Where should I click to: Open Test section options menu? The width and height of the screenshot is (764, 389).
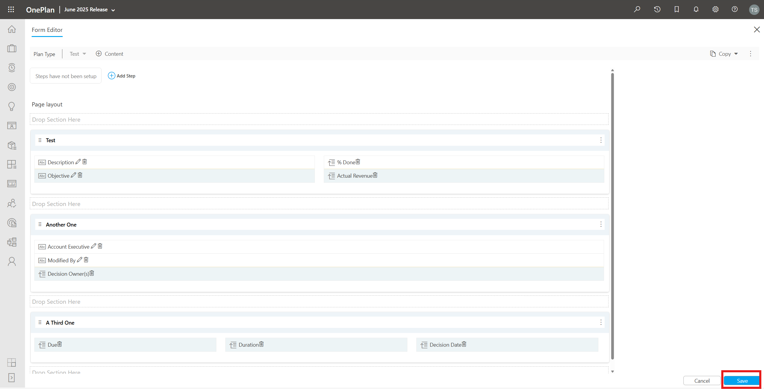click(x=601, y=140)
